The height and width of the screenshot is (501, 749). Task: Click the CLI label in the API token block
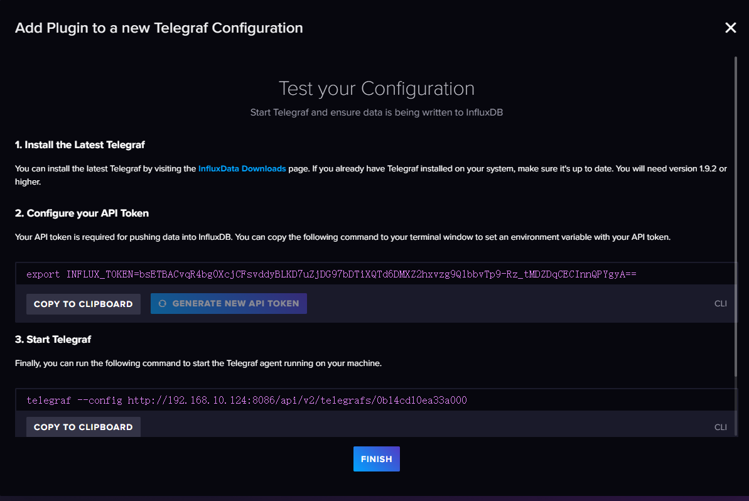tap(720, 304)
